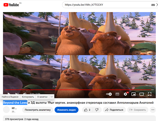Image resolution: width=158 pixels, height=121 pixels.
Task: Click 'Посмотреть аналитику' button
Action: pos(38,110)
